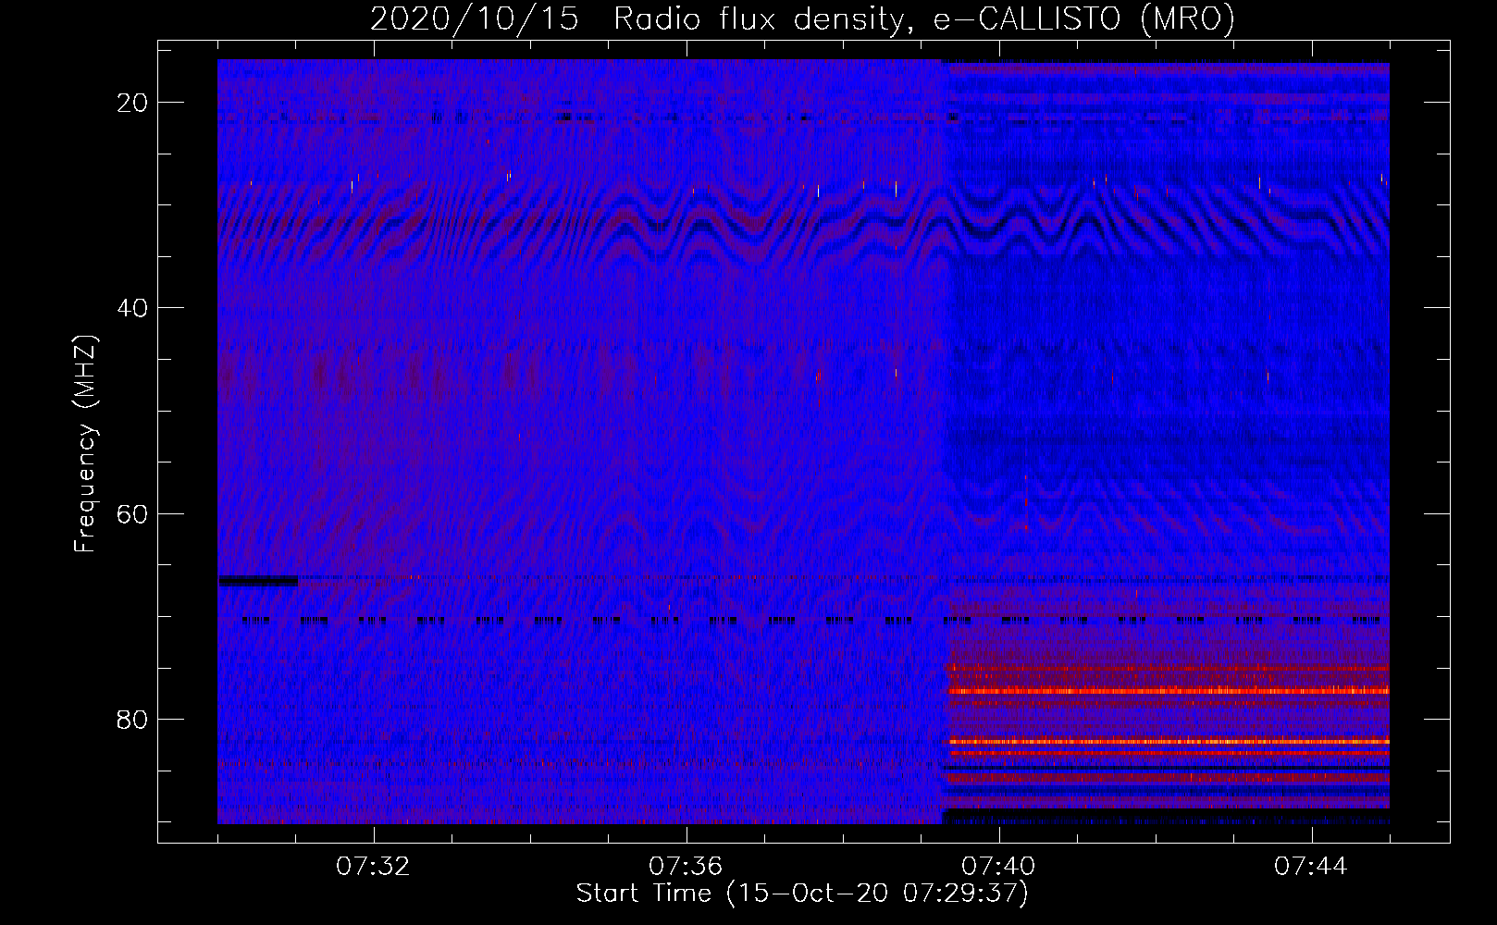Click the '07:40' time tick label
The height and width of the screenshot is (925, 1497).
click(999, 867)
